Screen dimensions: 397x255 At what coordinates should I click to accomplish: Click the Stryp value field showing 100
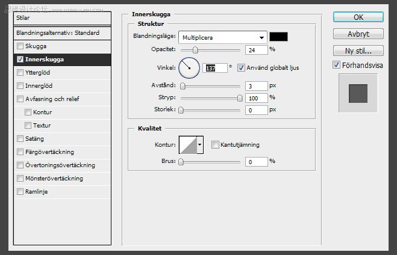(256, 98)
